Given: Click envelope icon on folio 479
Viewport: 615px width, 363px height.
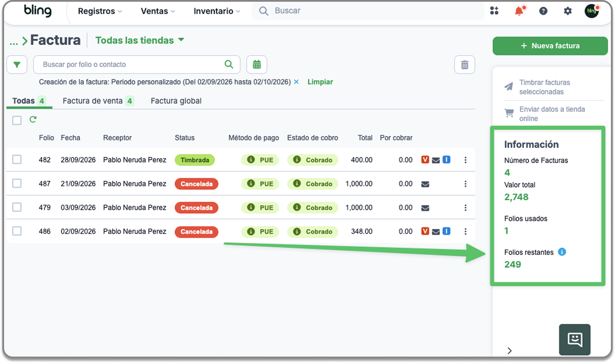Looking at the screenshot, I should pos(425,208).
